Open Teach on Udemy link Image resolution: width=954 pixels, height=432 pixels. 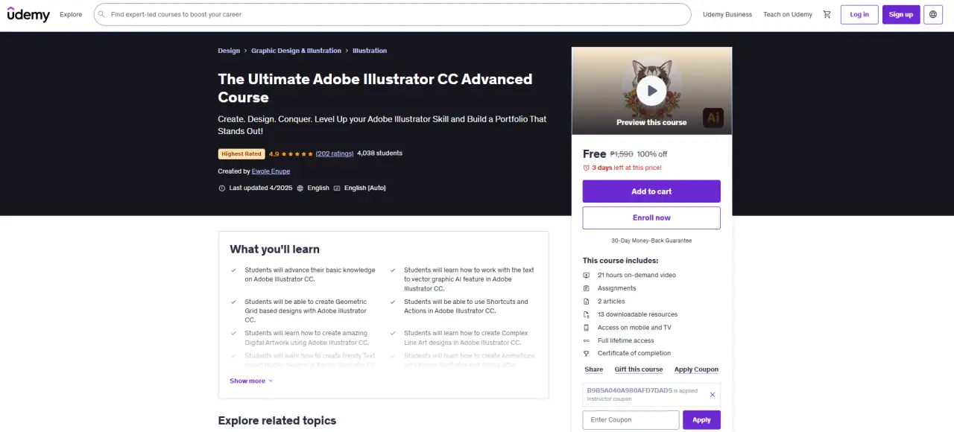tap(788, 14)
